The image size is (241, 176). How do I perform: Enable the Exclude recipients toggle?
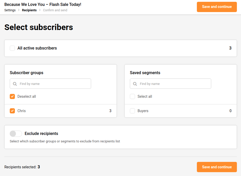16,134
